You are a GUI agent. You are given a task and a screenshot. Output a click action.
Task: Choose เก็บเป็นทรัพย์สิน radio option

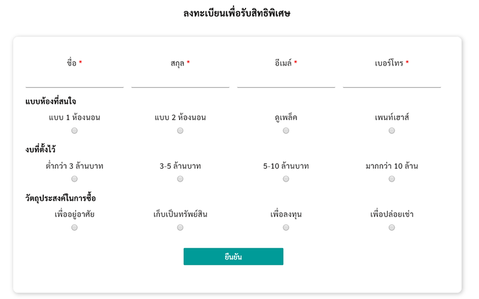pos(180,227)
